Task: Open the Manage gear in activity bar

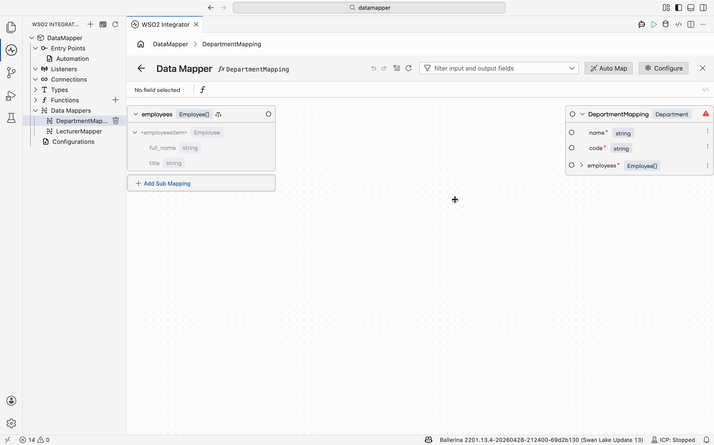Action: pos(11,424)
